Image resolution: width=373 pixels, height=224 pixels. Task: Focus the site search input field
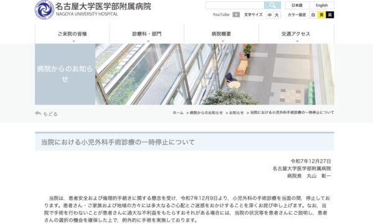(235, 5)
